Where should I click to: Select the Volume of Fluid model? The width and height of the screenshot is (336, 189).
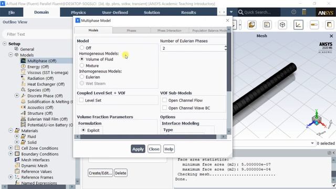tap(82, 59)
